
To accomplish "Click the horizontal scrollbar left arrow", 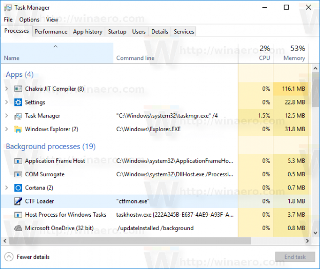I will 5,241.
